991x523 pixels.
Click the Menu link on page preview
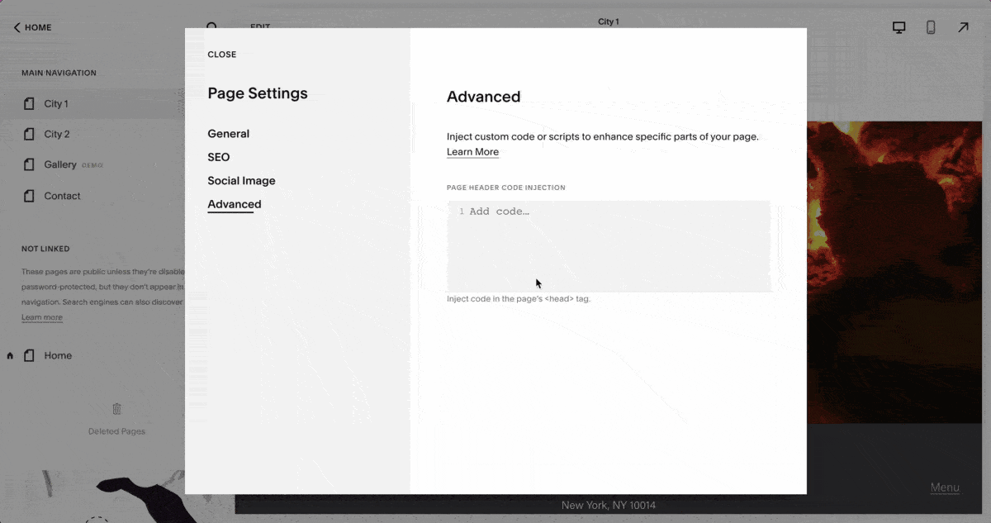pyautogui.click(x=945, y=487)
